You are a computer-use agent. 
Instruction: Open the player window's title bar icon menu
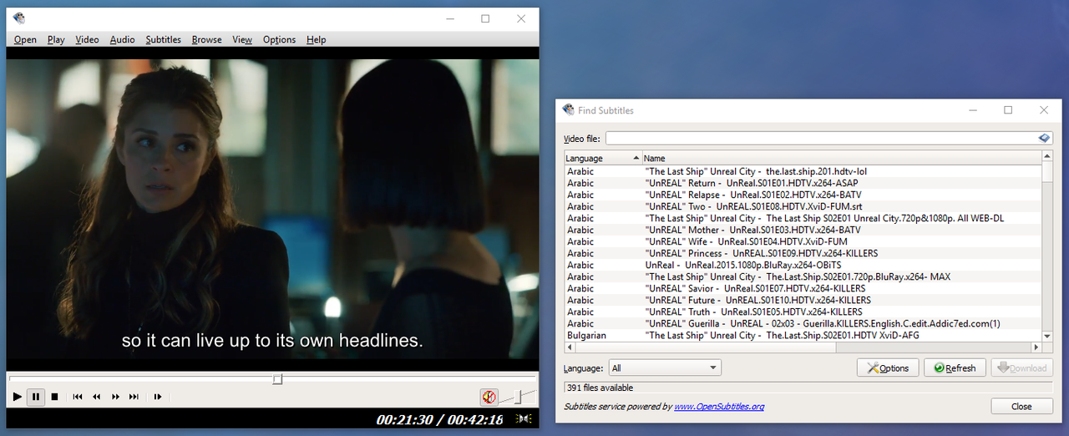coord(18,18)
